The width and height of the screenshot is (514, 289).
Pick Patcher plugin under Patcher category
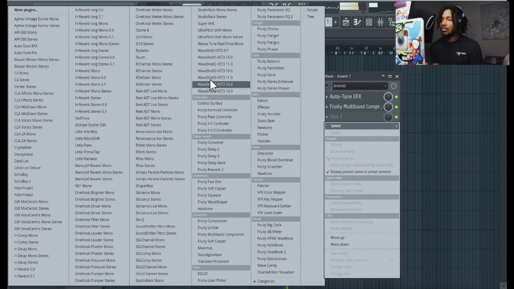[263, 186]
